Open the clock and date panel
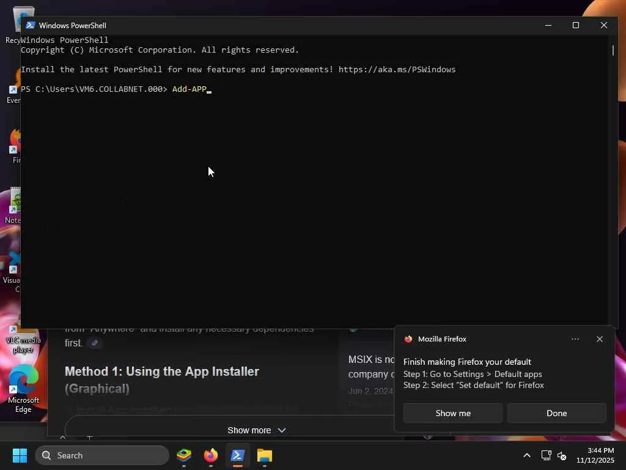 point(595,455)
